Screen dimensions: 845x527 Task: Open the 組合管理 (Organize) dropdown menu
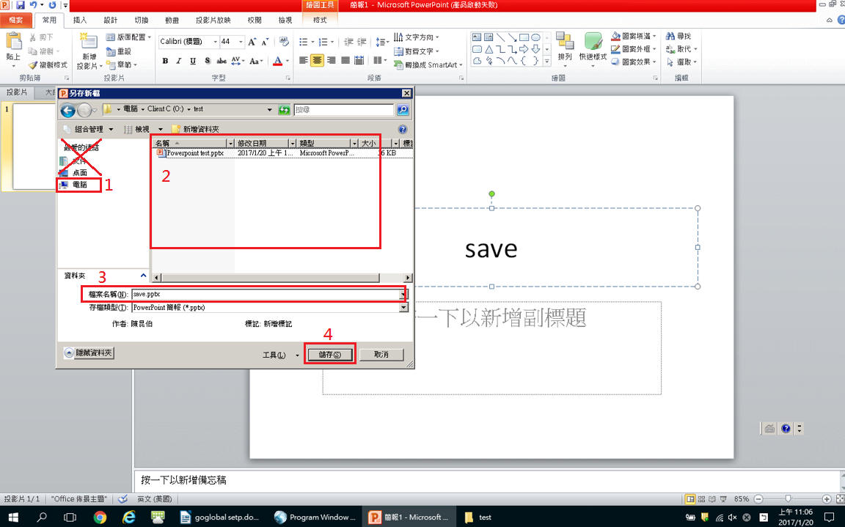tap(89, 129)
